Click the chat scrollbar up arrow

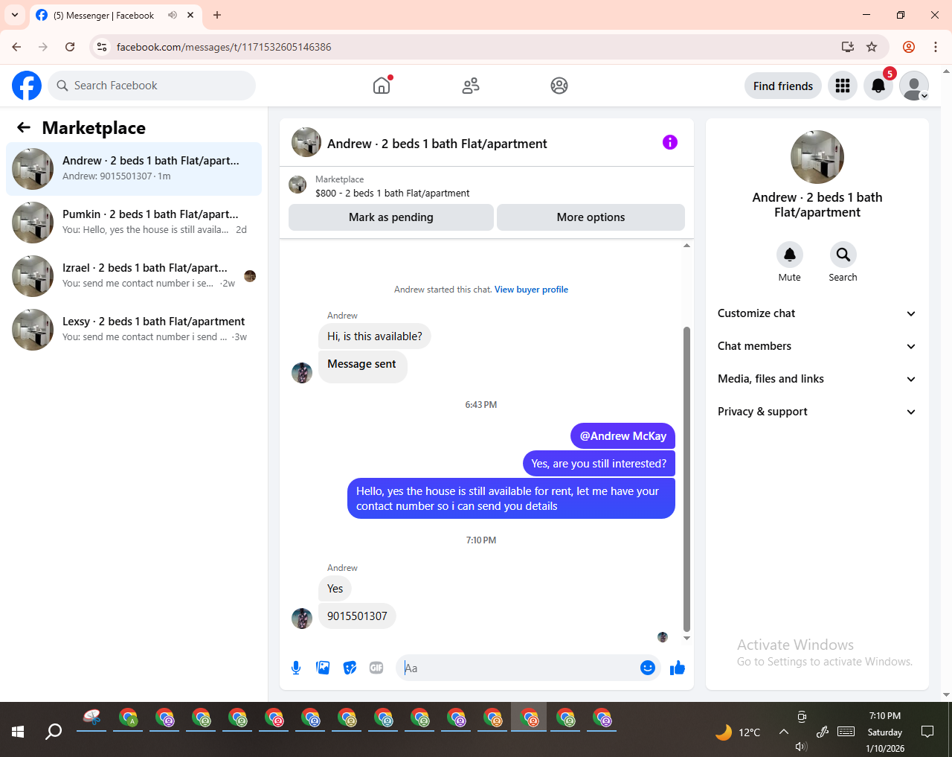pos(686,245)
